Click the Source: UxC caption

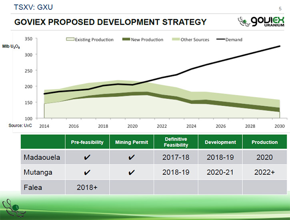coord(20,126)
